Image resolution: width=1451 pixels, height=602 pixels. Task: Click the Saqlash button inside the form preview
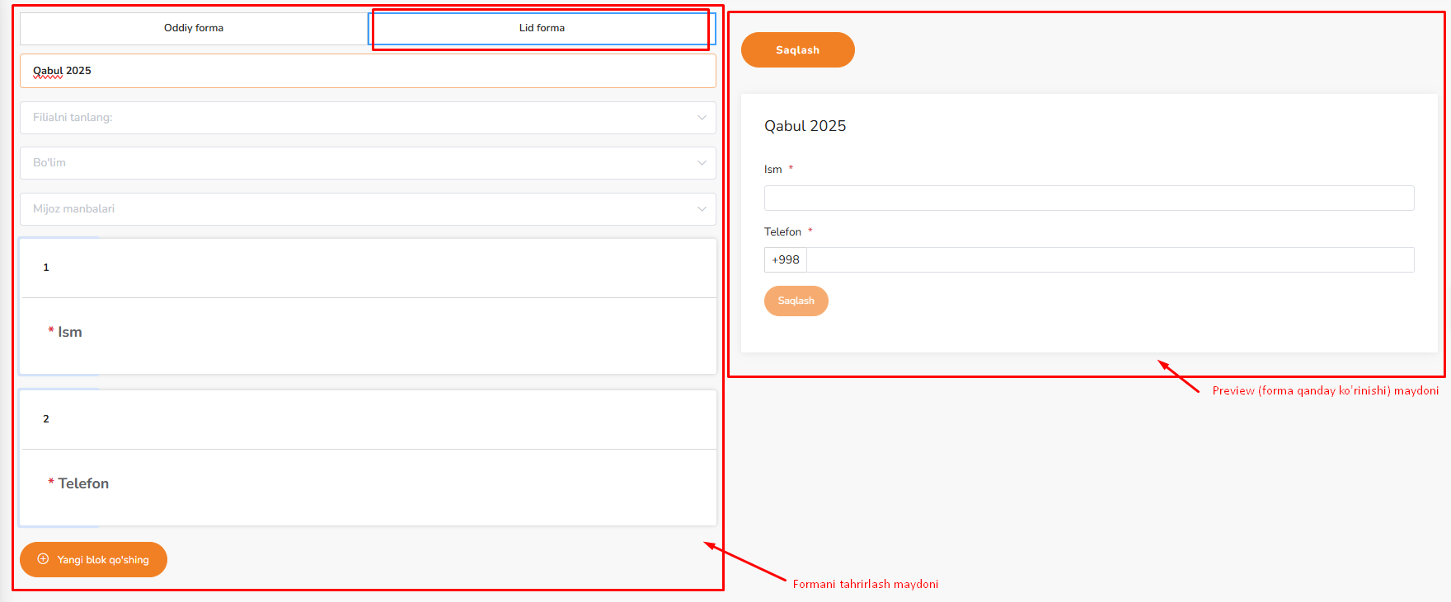tap(796, 301)
